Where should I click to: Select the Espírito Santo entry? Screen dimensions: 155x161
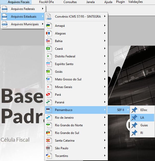pyautogui.click(x=76, y=64)
